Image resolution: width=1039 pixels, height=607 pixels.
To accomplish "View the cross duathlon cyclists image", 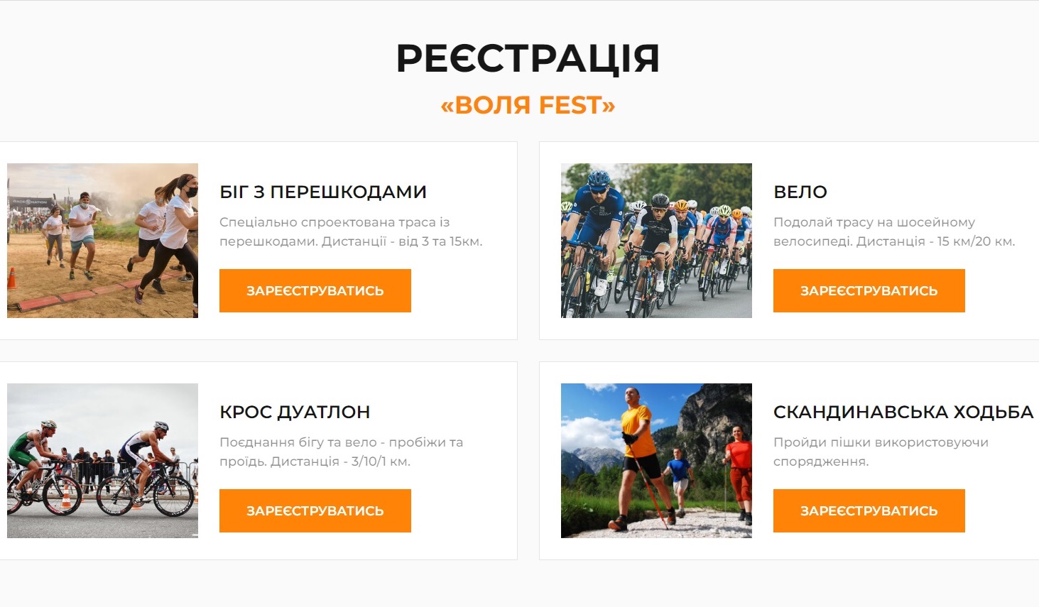I will coord(102,461).
